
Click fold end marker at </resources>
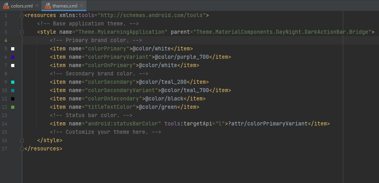22,148
